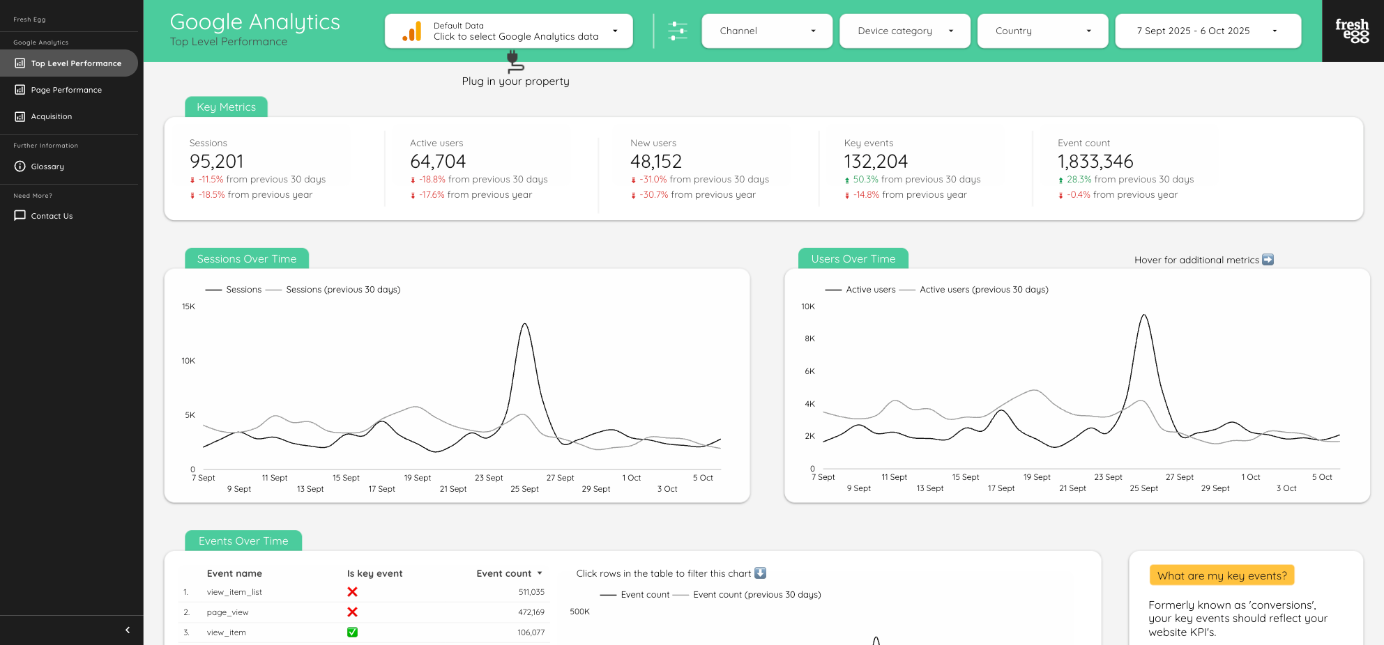Click the Contact Us speech bubble icon
This screenshot has height=645, width=1384.
(x=20, y=216)
